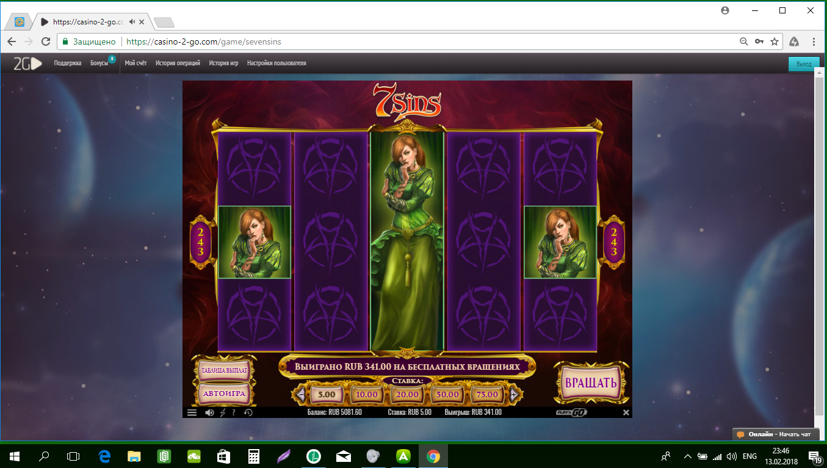Open Chrome three-dot menu
The width and height of the screenshot is (827, 468).
click(814, 41)
